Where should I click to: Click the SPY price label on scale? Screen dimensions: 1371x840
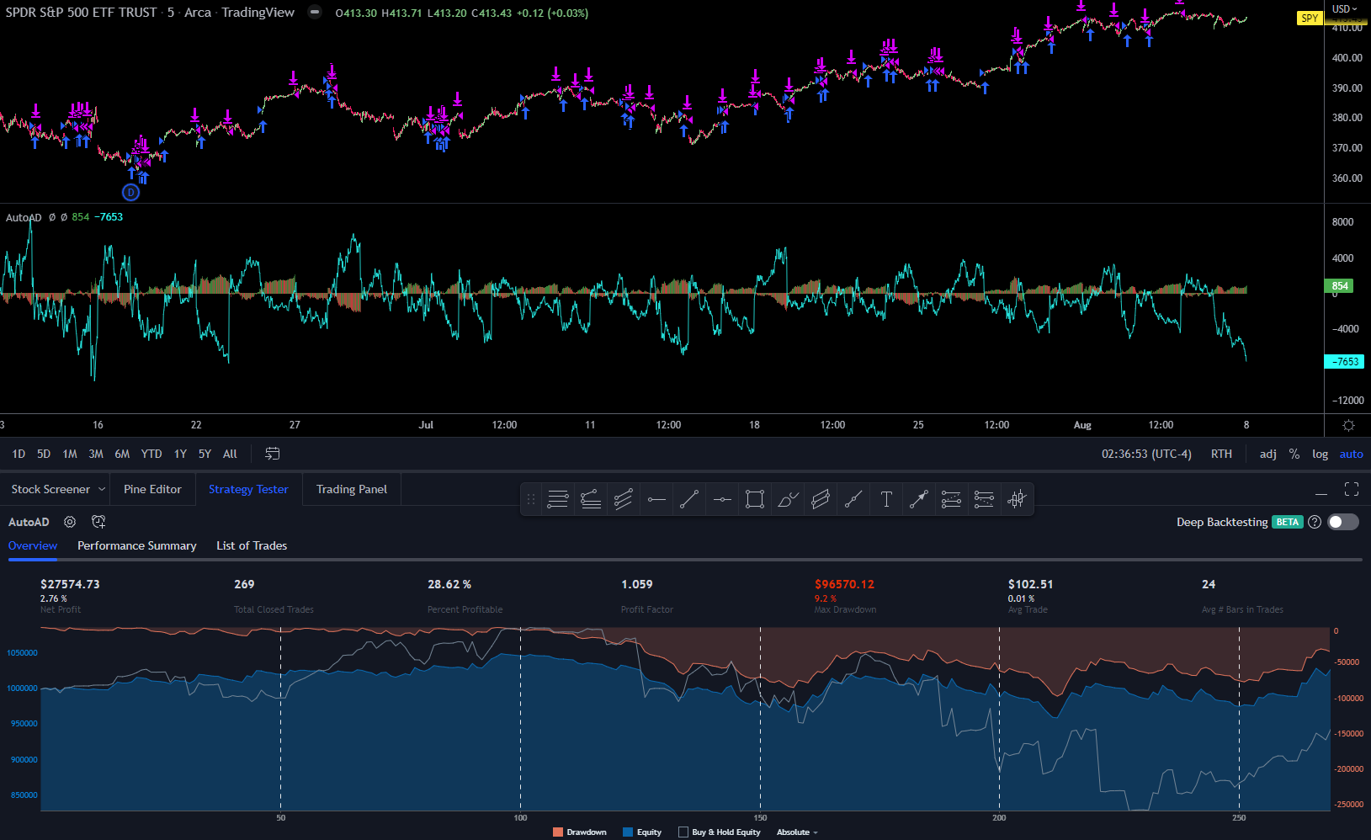pos(1310,18)
